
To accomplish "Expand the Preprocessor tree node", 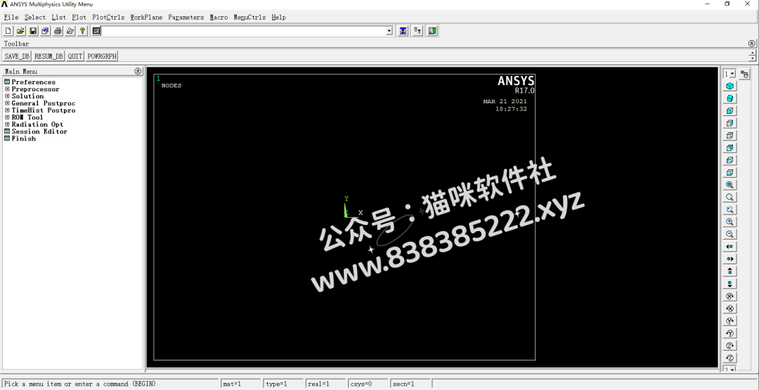I will (x=7, y=89).
